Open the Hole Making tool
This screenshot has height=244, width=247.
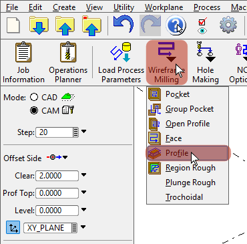click(206, 51)
